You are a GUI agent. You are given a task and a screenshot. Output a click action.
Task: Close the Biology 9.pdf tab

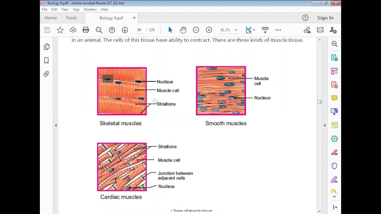coord(134,18)
